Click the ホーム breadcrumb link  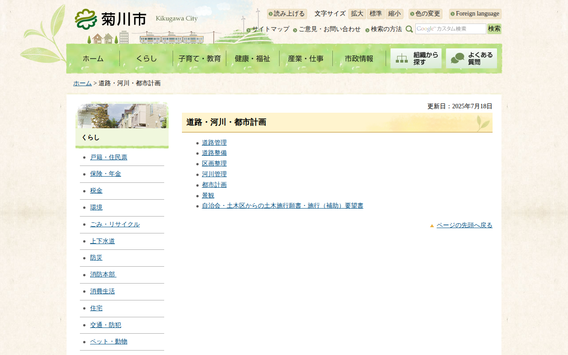83,83
